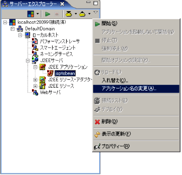The image size is (182, 175).
Task: Click the パフォーマンストレーサ icon
Action: click(x=35, y=41)
